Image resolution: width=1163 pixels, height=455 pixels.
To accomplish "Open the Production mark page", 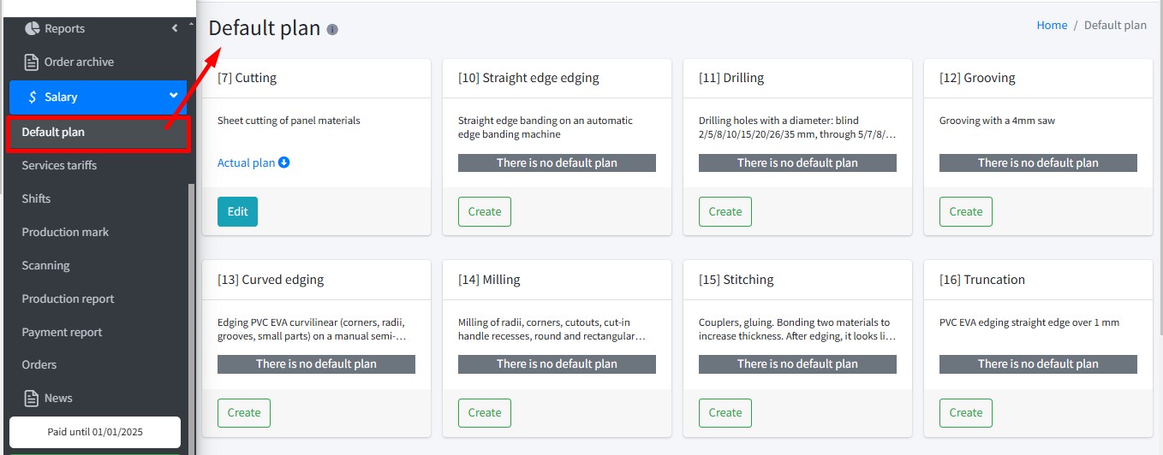I will click(65, 232).
